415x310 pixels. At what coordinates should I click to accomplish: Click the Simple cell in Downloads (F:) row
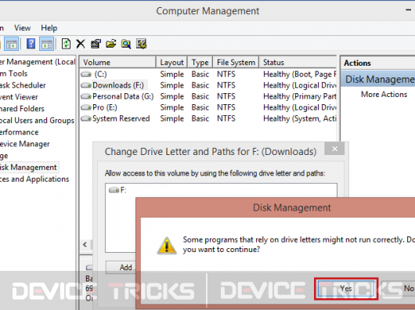(171, 85)
